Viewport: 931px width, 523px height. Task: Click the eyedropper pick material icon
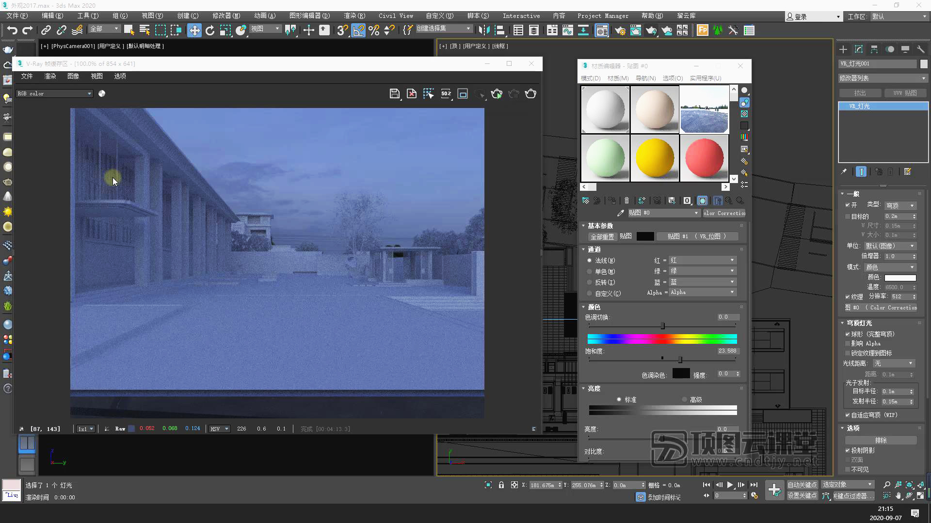coord(620,213)
